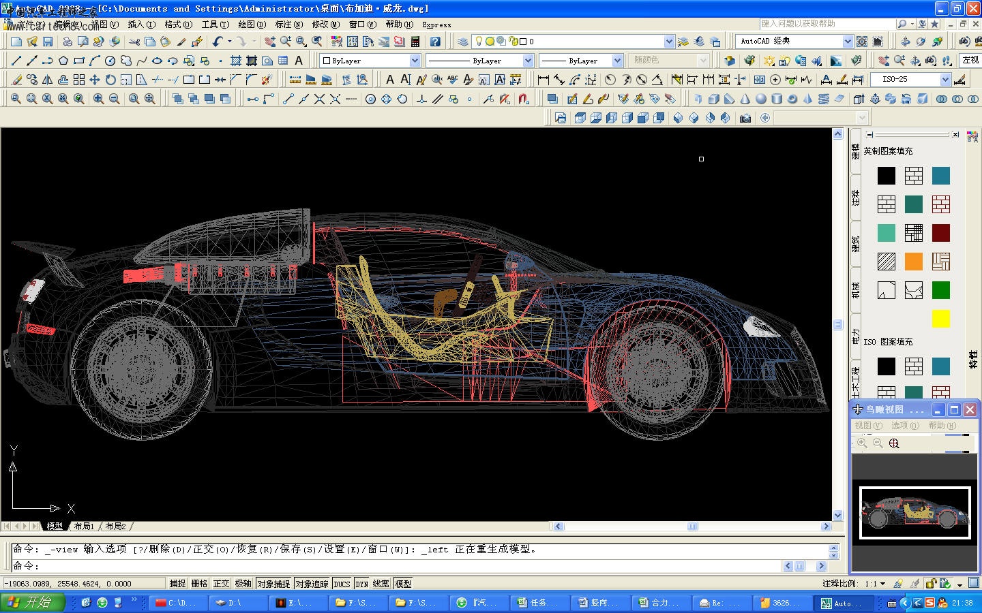982x613 pixels.
Task: Save drawing with floppy disk icon
Action: click(x=48, y=42)
